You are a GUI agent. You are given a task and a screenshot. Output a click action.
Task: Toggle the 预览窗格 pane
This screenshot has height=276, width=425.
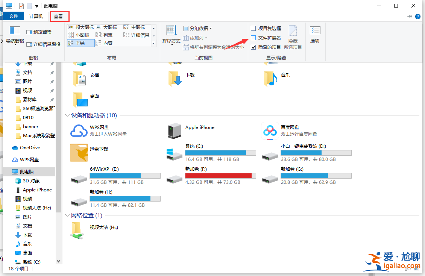pyautogui.click(x=41, y=32)
